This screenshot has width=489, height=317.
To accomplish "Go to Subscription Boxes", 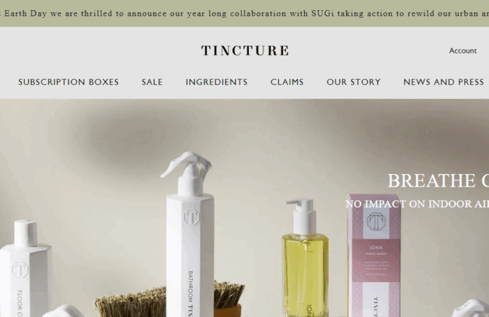I will click(69, 82).
